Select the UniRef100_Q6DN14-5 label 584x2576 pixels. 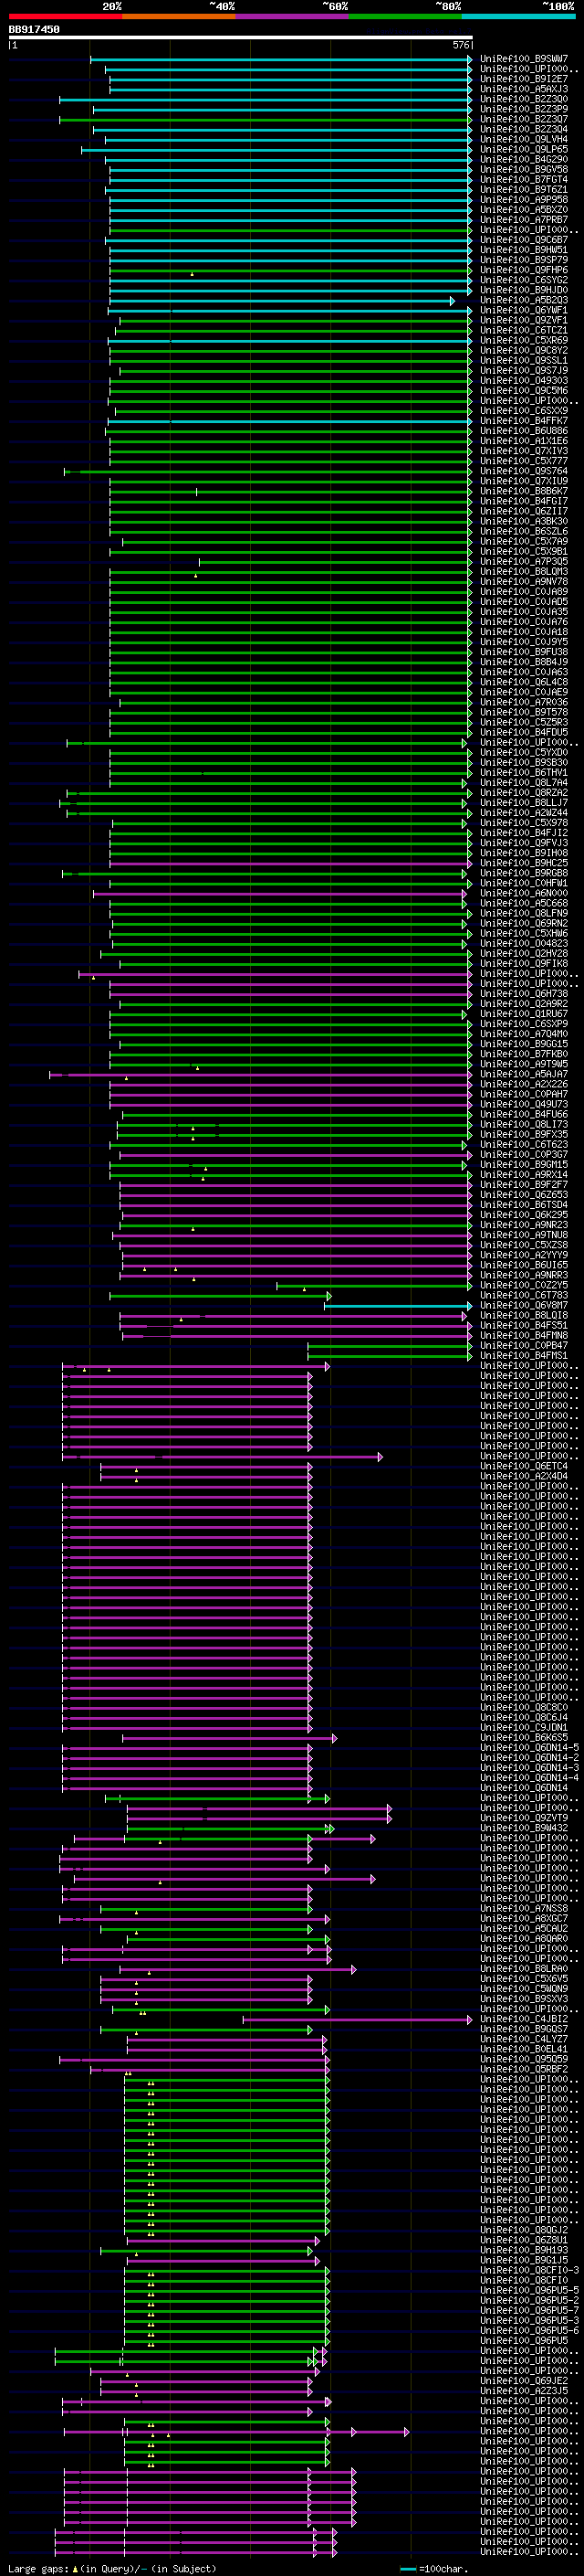pyautogui.click(x=529, y=1747)
